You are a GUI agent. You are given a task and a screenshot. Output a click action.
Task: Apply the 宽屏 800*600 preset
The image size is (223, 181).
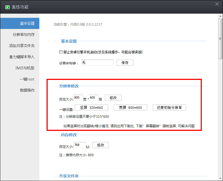click(x=130, y=107)
